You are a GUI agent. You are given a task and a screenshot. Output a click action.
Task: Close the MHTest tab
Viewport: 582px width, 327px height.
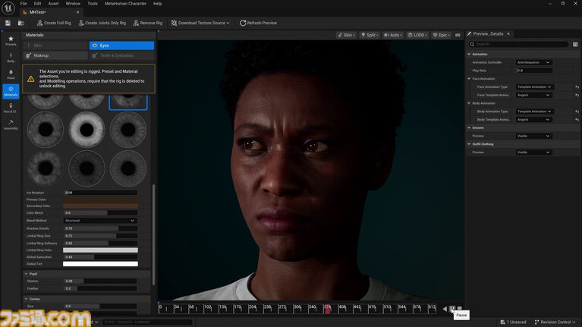[77, 12]
